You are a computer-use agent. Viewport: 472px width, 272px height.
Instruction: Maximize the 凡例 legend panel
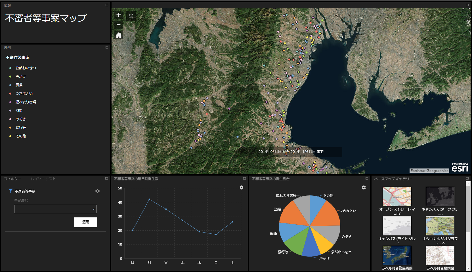point(107,47)
